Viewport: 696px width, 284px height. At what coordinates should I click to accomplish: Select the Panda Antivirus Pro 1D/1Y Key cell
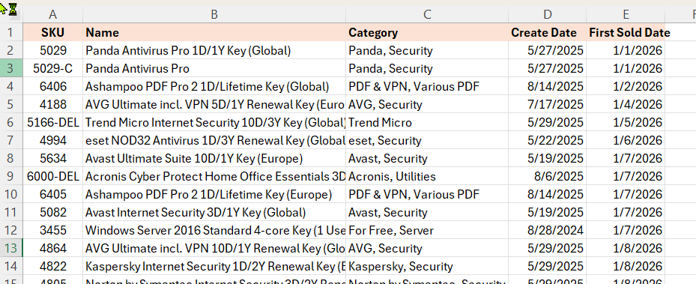click(214, 51)
